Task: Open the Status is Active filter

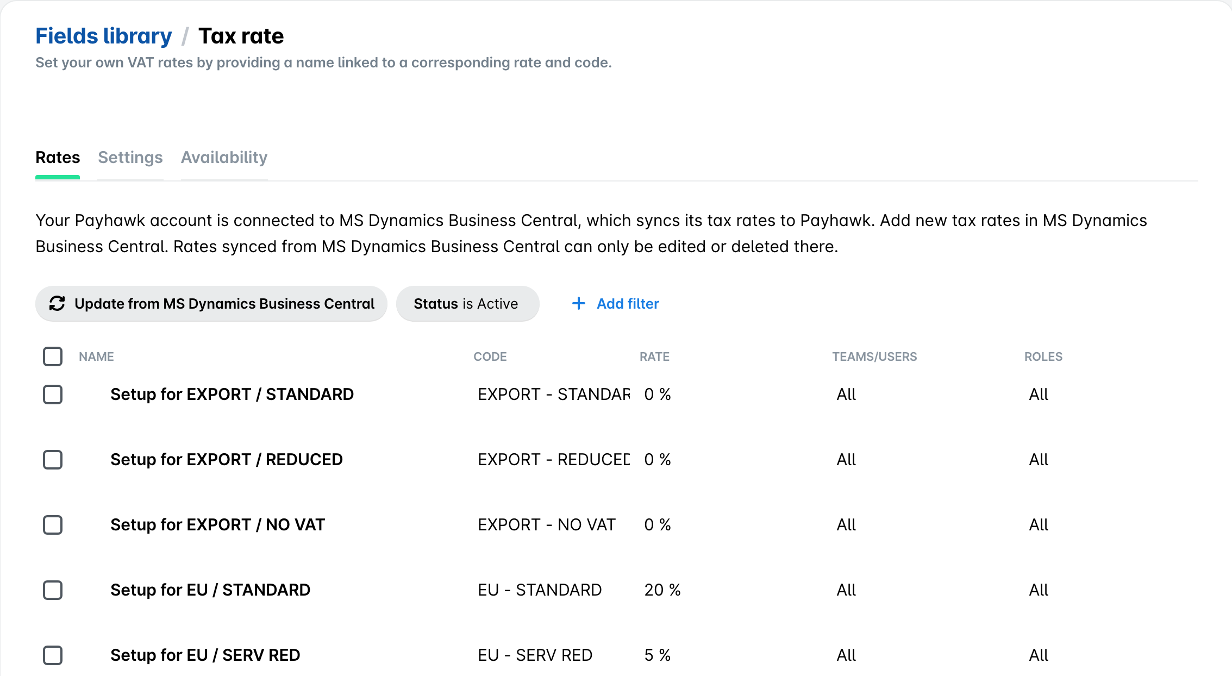Action: pyautogui.click(x=467, y=303)
